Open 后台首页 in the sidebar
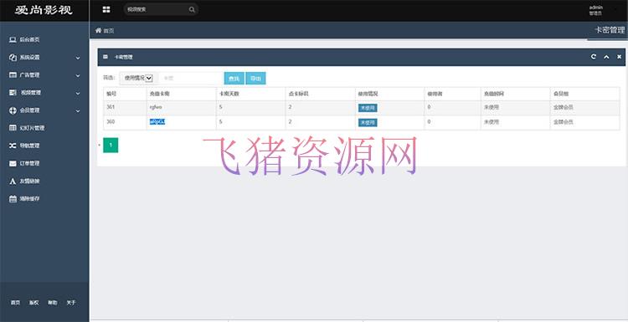Screen dimensions: 628x322 [x=29, y=39]
